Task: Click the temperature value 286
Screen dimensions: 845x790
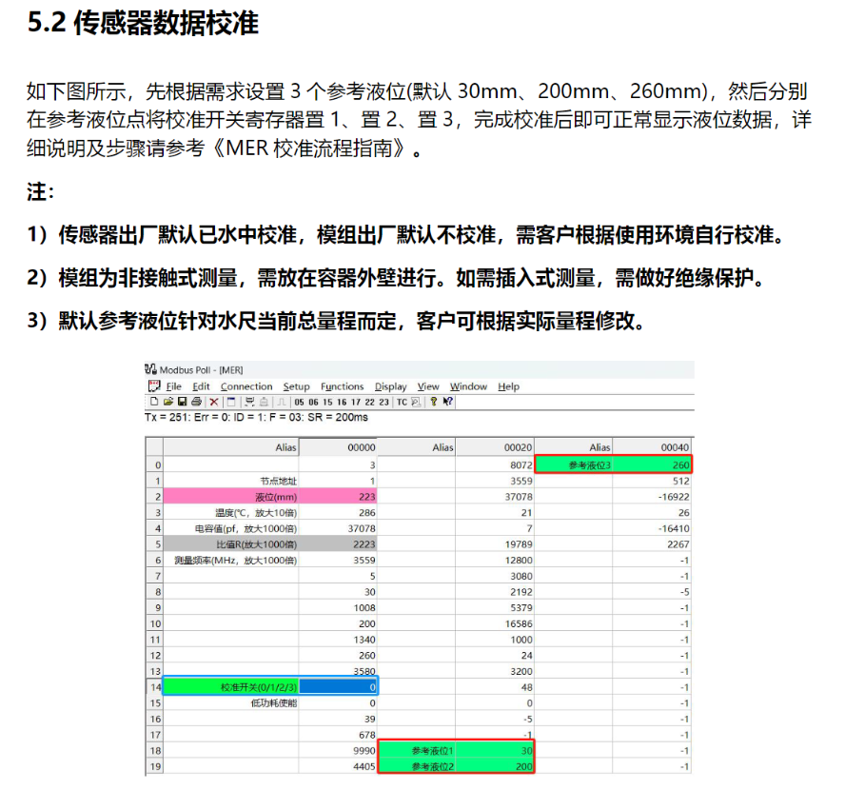Action: pos(338,512)
